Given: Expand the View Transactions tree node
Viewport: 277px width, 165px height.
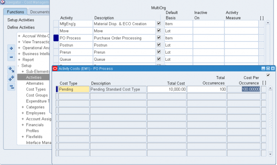Looking at the screenshot, I should (x=19, y=42).
